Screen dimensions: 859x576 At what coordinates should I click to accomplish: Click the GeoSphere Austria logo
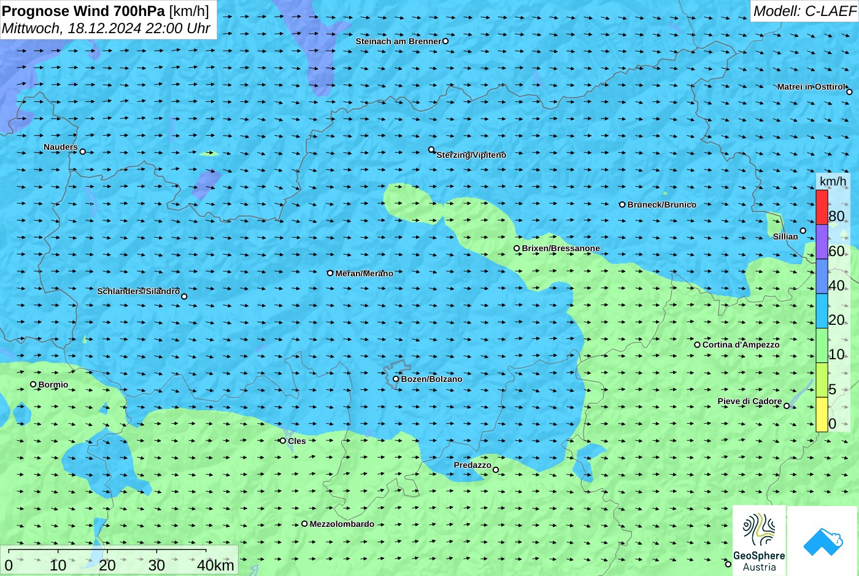click(x=759, y=540)
